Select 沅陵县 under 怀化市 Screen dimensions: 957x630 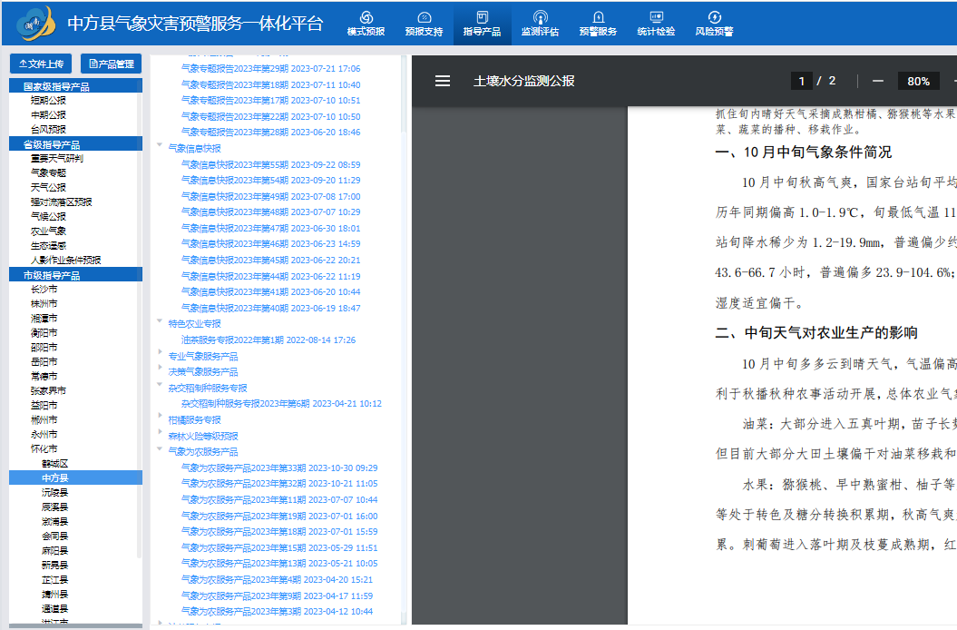tap(55, 493)
